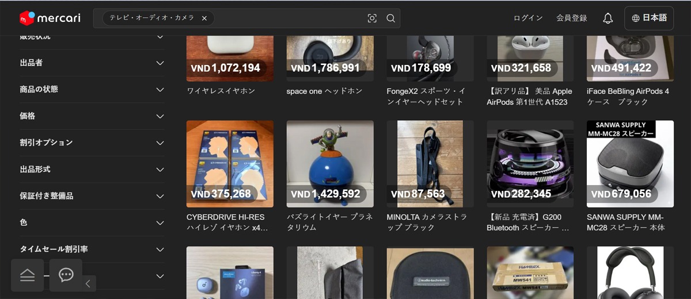
Task: Expand the 割引オプション filter
Action: 92,143
